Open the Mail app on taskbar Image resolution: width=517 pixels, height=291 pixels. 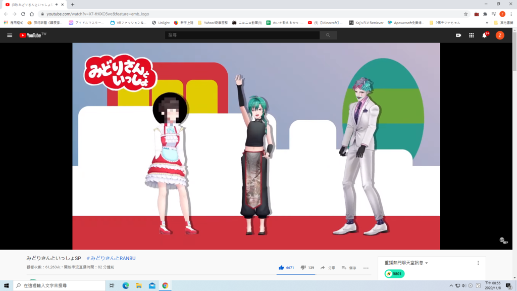tap(152, 286)
